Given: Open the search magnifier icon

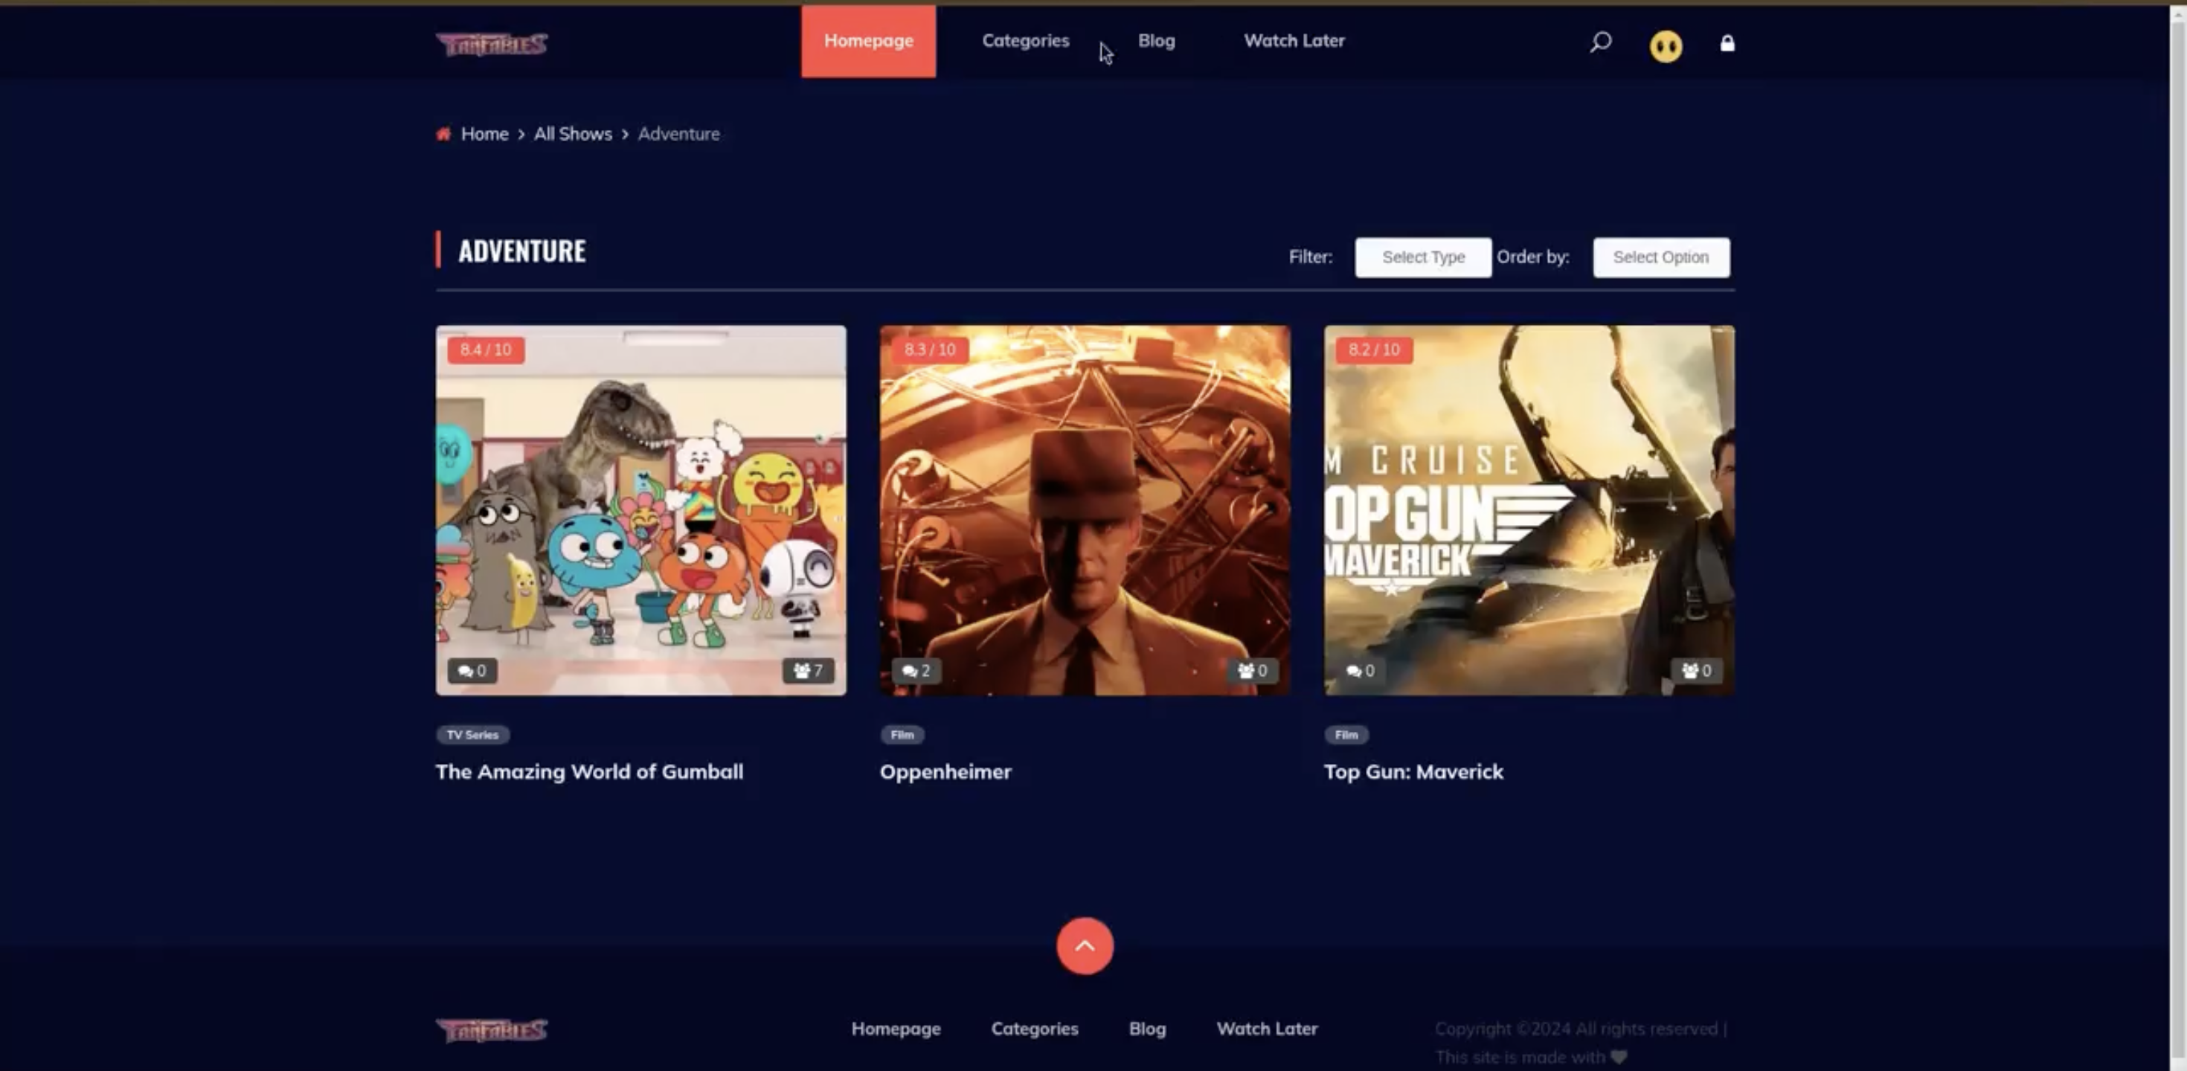Looking at the screenshot, I should (1600, 42).
